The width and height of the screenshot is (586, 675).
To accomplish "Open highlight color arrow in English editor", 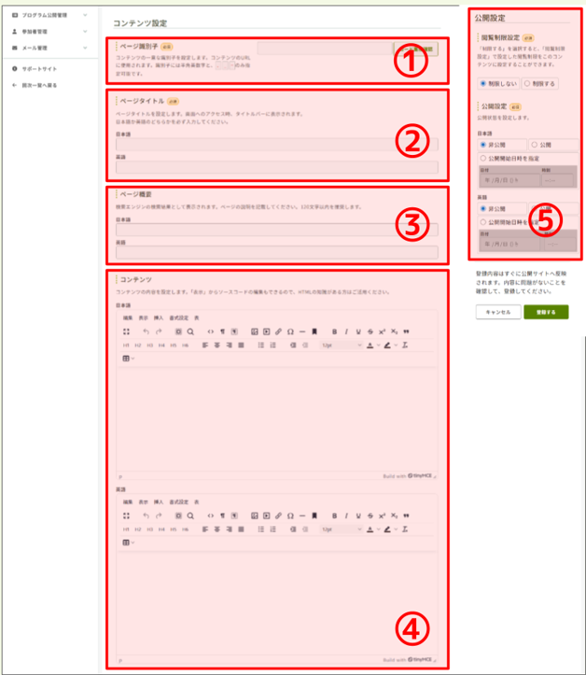I will pyautogui.click(x=396, y=529).
